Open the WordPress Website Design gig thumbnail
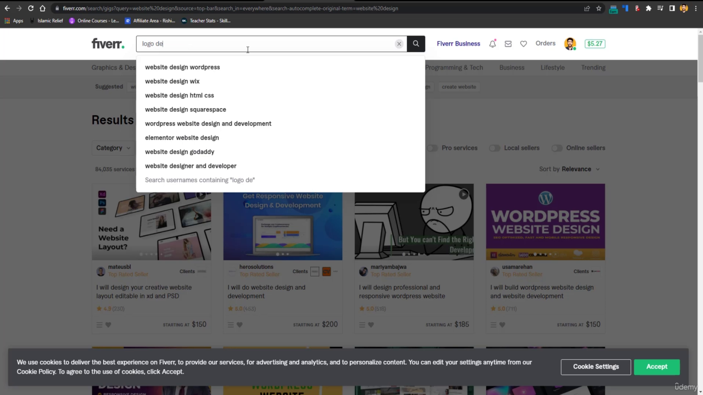The height and width of the screenshot is (395, 703). 545,222
